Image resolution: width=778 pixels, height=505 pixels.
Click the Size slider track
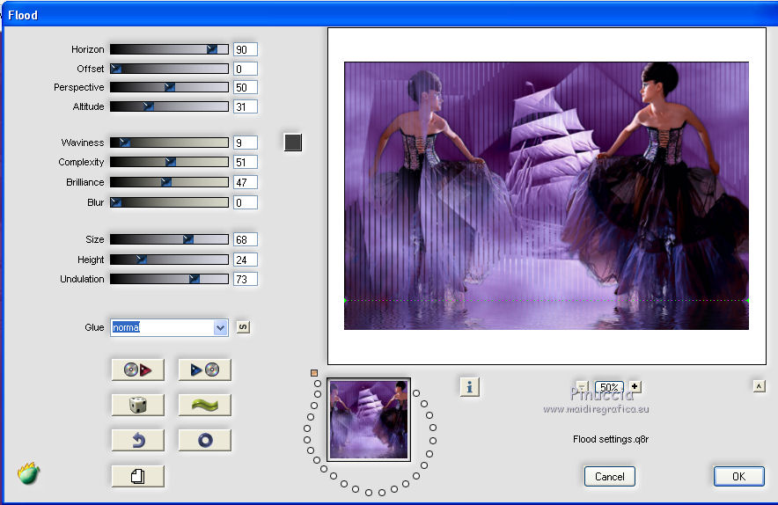(x=169, y=239)
